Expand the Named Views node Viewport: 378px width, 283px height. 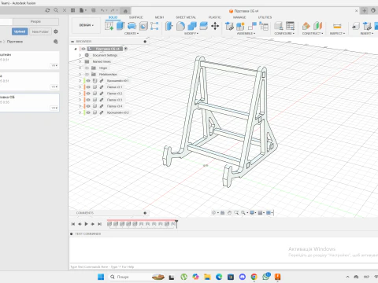pos(80,61)
